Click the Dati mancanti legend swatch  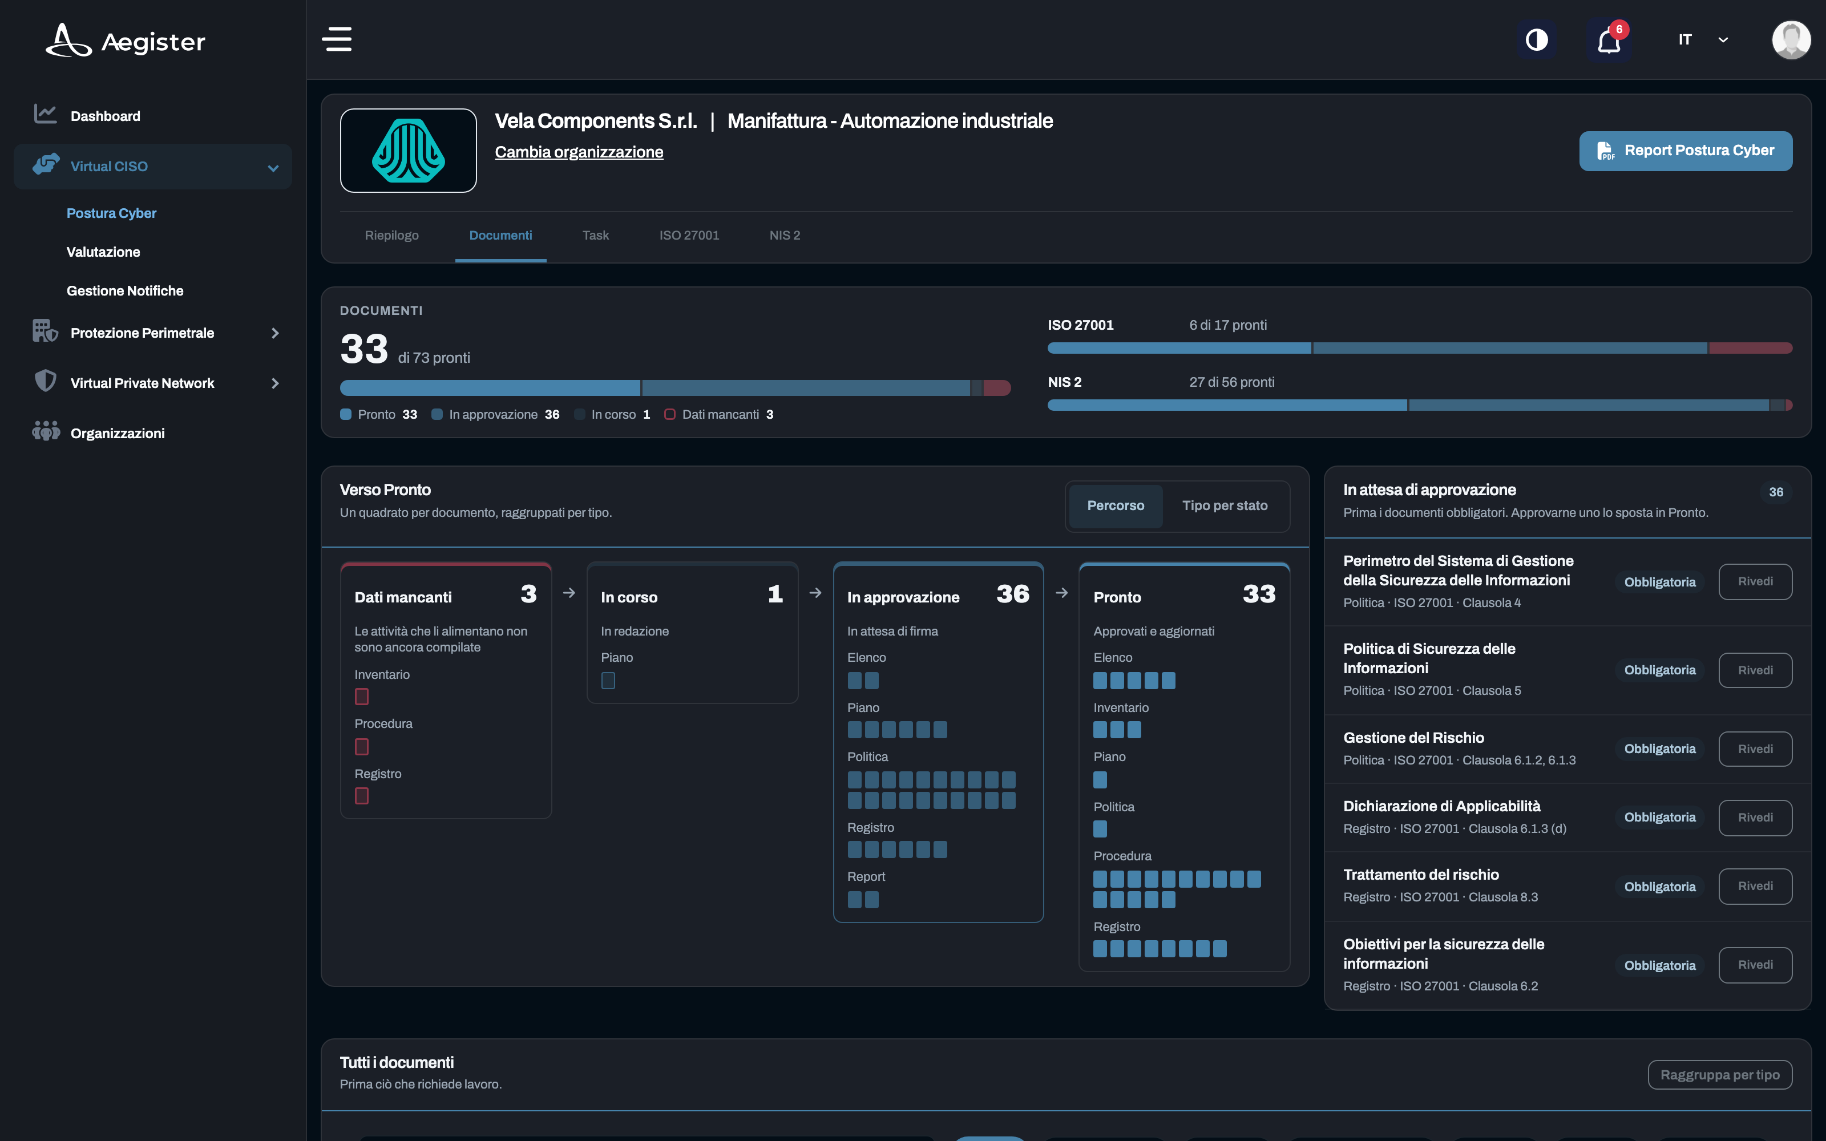point(669,415)
